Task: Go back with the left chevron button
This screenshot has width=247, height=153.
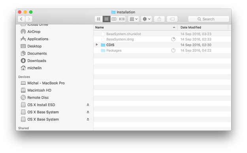Action: [x=21, y=19]
